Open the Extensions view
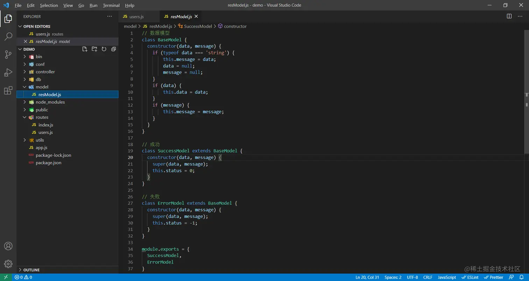This screenshot has width=529, height=281. coord(8,91)
